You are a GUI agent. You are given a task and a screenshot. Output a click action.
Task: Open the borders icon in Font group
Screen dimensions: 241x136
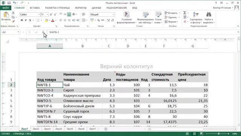click(38, 20)
